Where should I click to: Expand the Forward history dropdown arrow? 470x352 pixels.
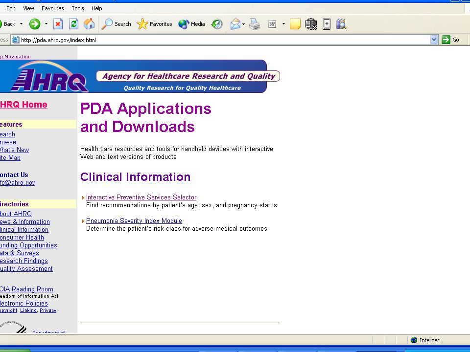click(x=46, y=24)
